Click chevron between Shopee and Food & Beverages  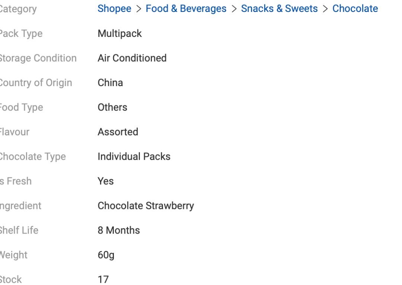point(138,9)
